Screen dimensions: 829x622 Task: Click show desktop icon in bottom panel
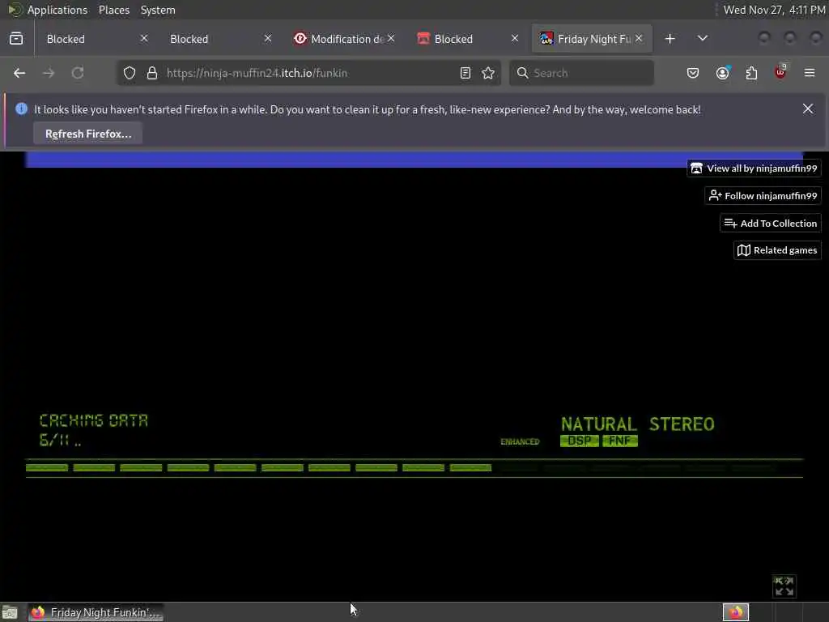(10, 612)
